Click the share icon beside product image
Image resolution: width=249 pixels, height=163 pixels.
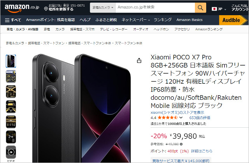pyautogui.click(x=139, y=61)
